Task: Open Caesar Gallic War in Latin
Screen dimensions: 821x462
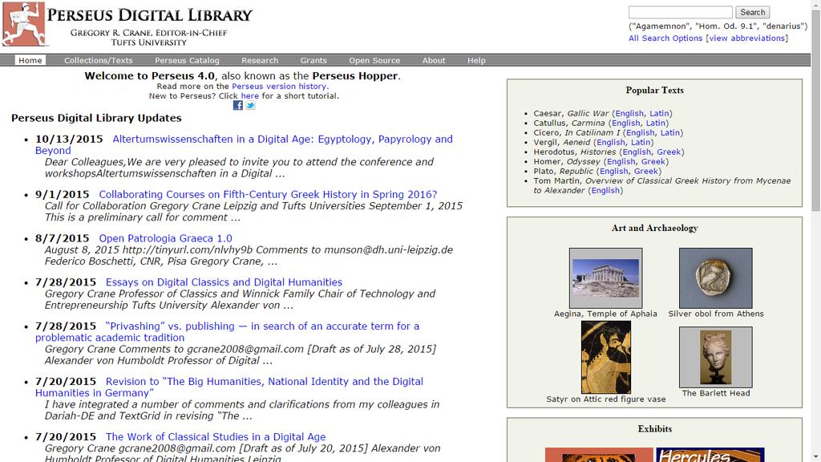Action: point(659,113)
